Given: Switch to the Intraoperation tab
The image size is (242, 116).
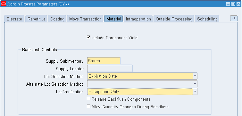Looking at the screenshot, I should (x=138, y=19).
